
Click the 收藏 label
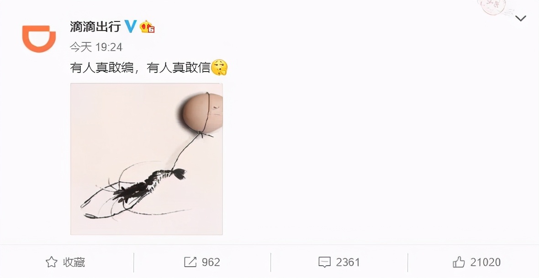click(74, 262)
